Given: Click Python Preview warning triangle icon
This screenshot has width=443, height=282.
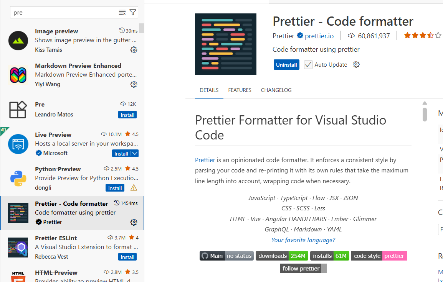Looking at the screenshot, I should [x=134, y=188].
